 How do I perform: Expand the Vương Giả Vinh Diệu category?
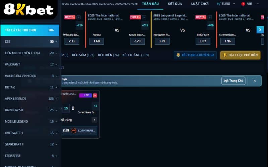pos(56,76)
